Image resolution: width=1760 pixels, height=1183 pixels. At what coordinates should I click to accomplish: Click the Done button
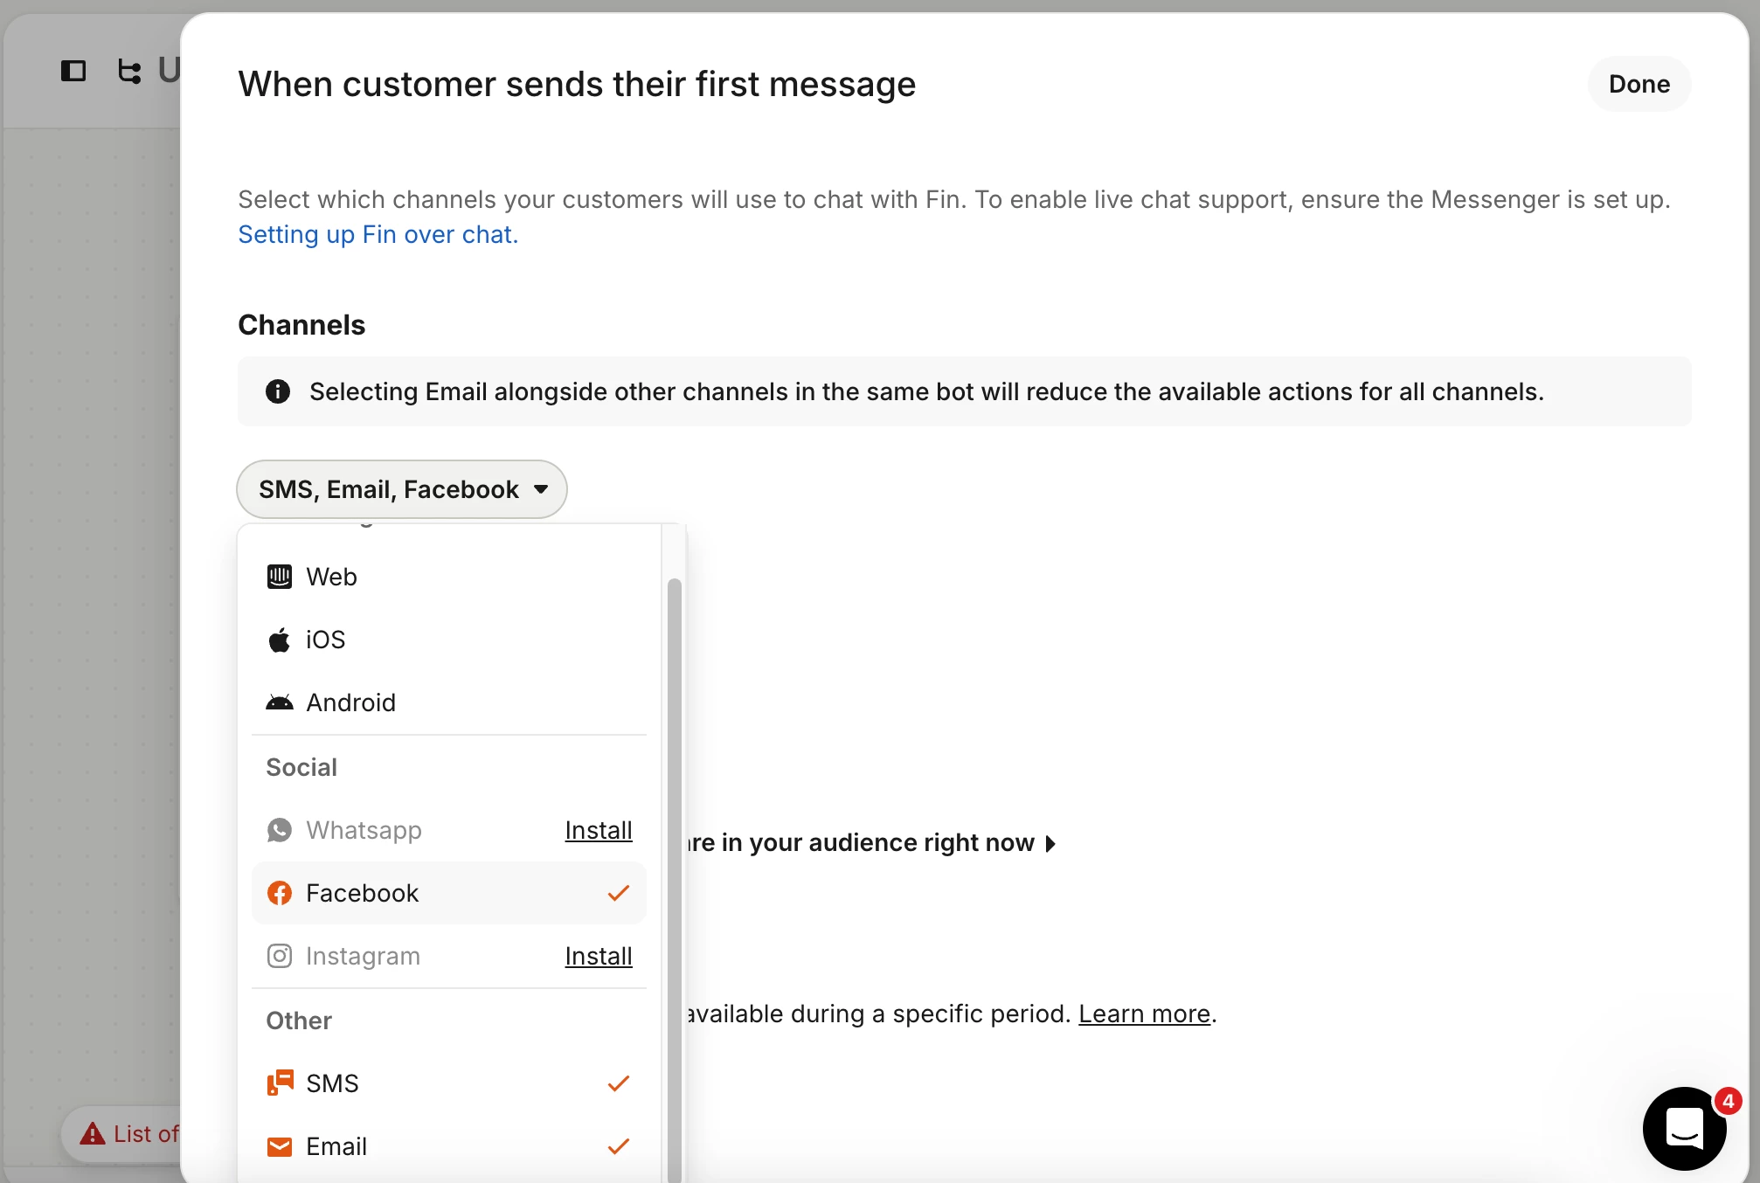(x=1639, y=84)
